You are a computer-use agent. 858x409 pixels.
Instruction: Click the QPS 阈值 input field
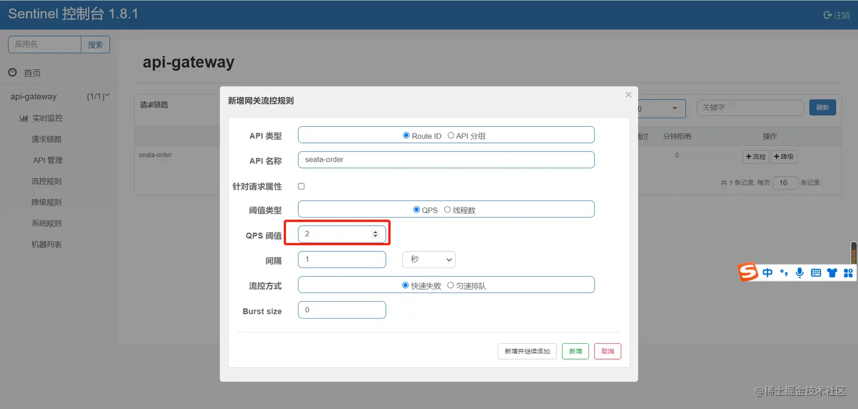[x=342, y=234]
